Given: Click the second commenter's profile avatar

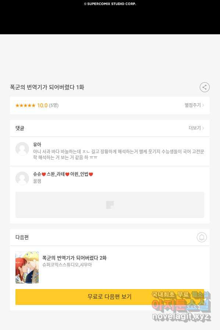Looking at the screenshot, I should [22, 178].
